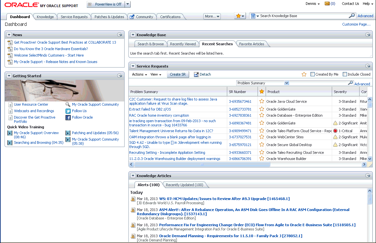Collapse the Knowledge Articles panel
Screen dimensions: 376x243
pyautogui.click(x=133, y=175)
